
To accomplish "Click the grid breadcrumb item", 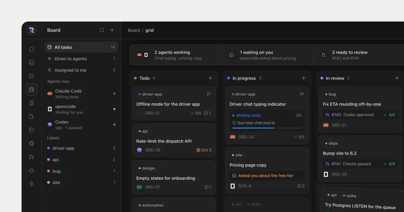I will pos(149,30).
